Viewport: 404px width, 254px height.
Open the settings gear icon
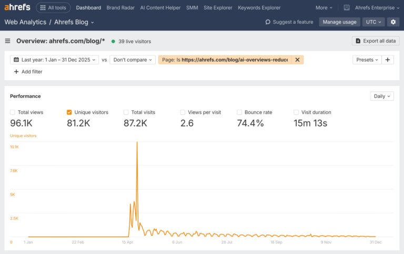point(392,22)
